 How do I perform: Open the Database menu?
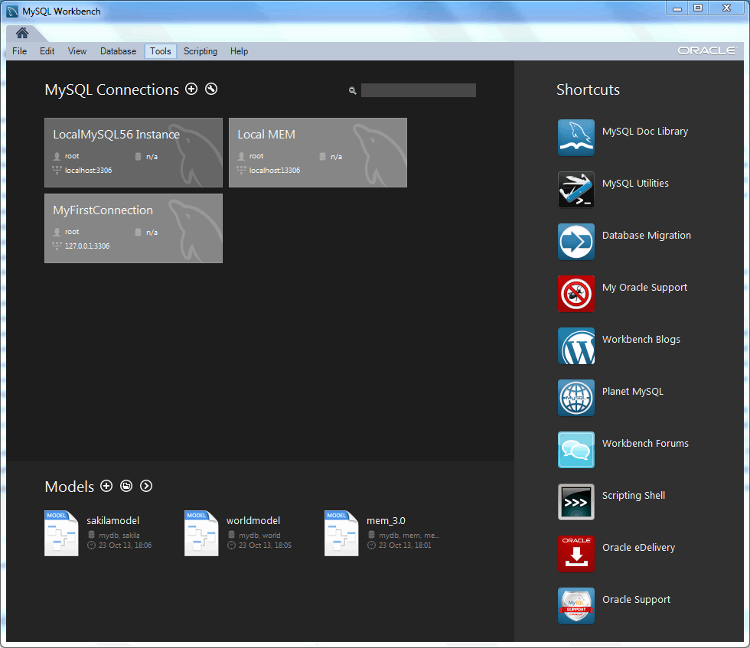pyautogui.click(x=118, y=51)
